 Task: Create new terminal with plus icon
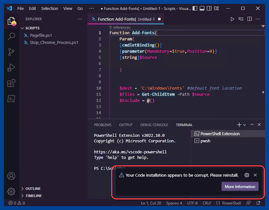[x=239, y=125]
